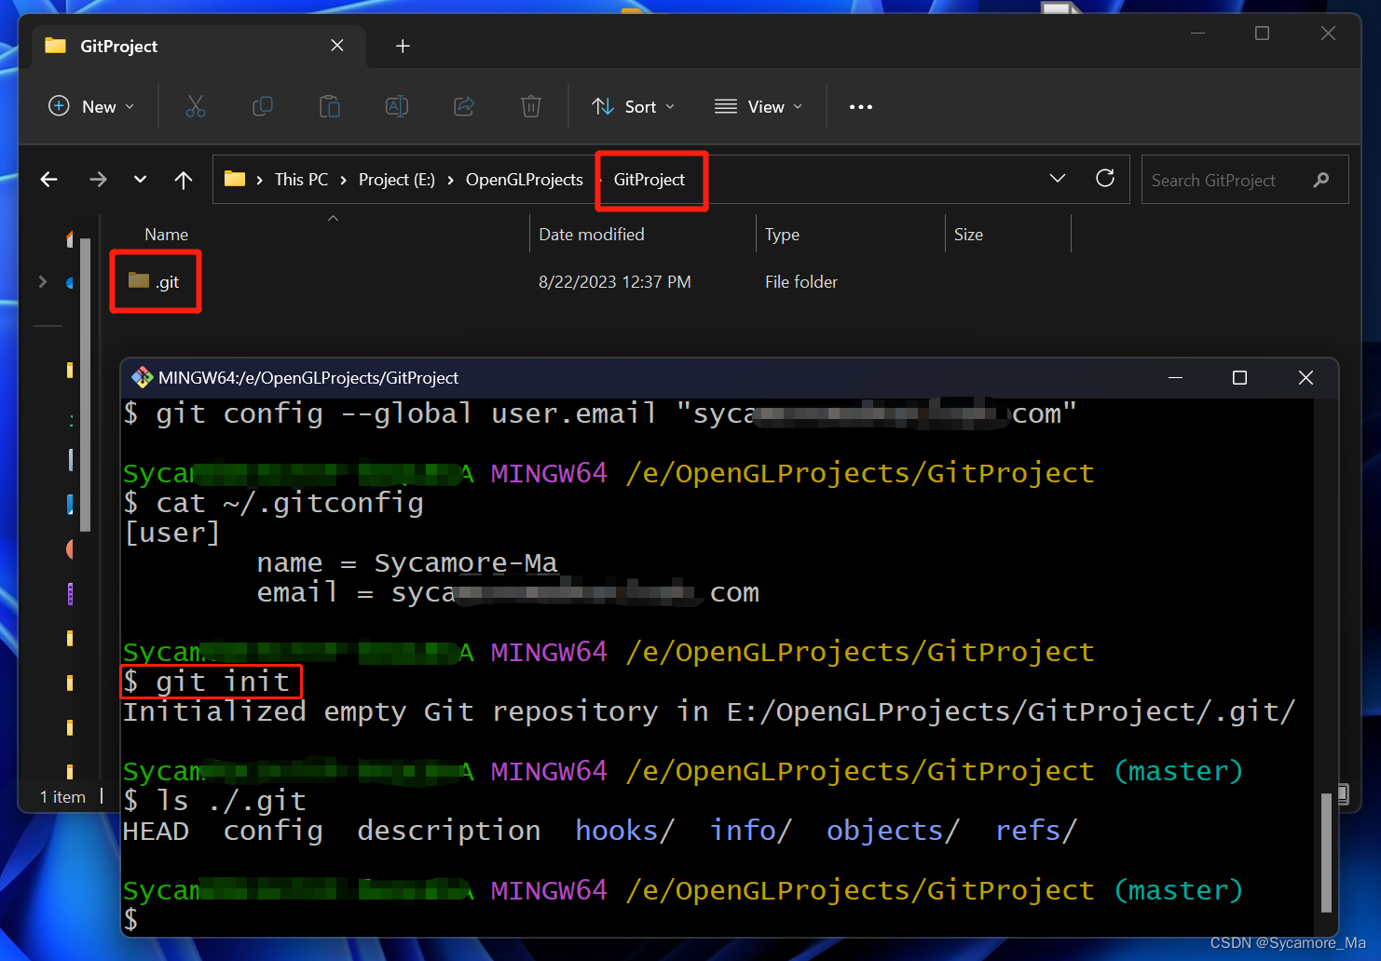
Task: Open the Sort dropdown menu
Action: 634,106
